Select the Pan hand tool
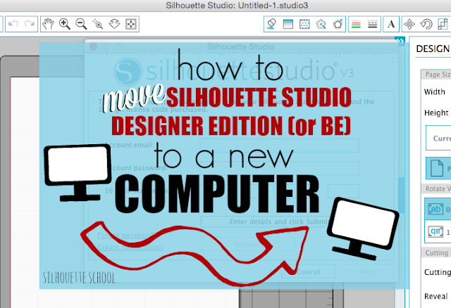The image size is (451, 308). pos(48,24)
